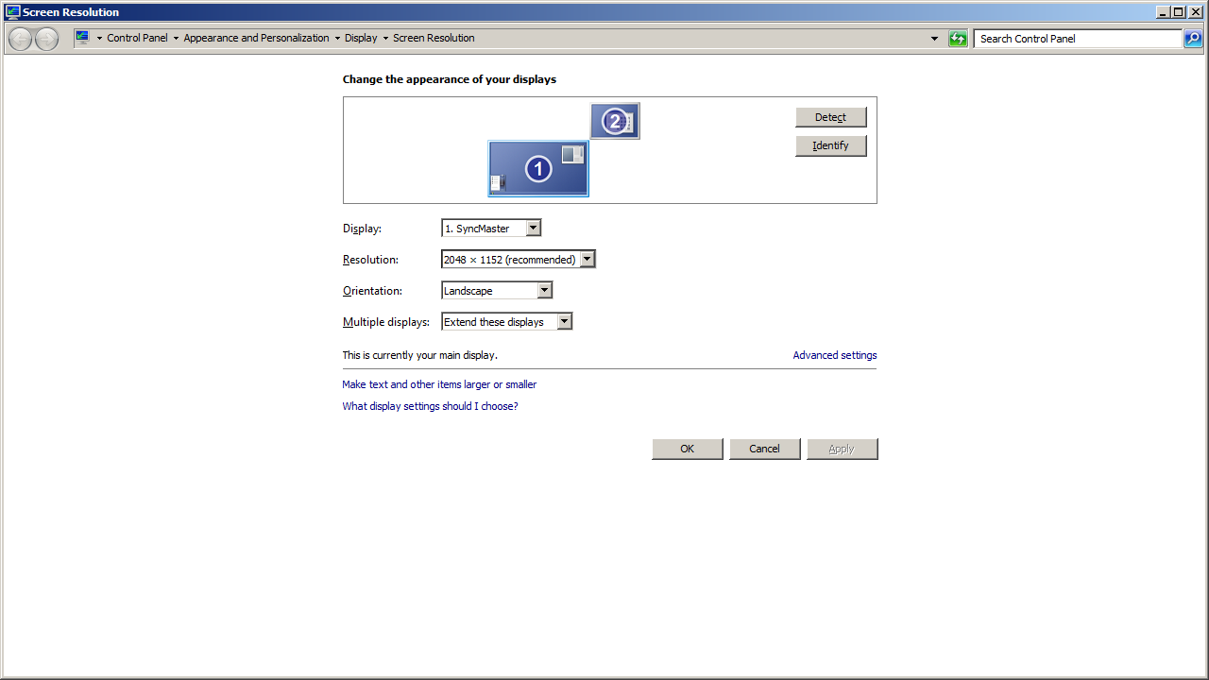The width and height of the screenshot is (1209, 680).
Task: Click the Cancel button
Action: click(764, 449)
